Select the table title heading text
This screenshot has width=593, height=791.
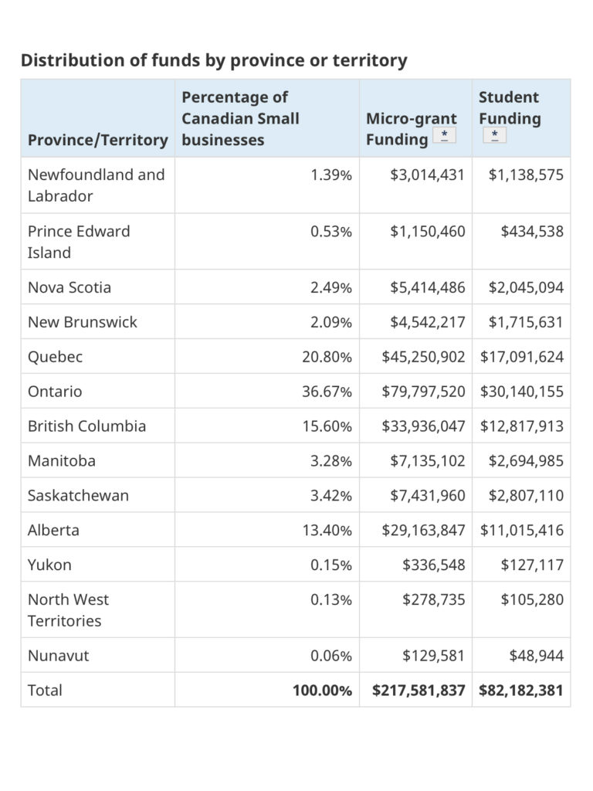[214, 60]
